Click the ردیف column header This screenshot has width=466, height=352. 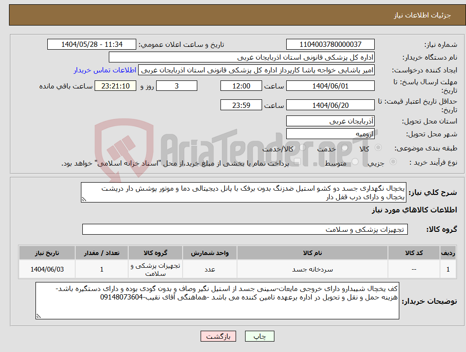(448, 253)
